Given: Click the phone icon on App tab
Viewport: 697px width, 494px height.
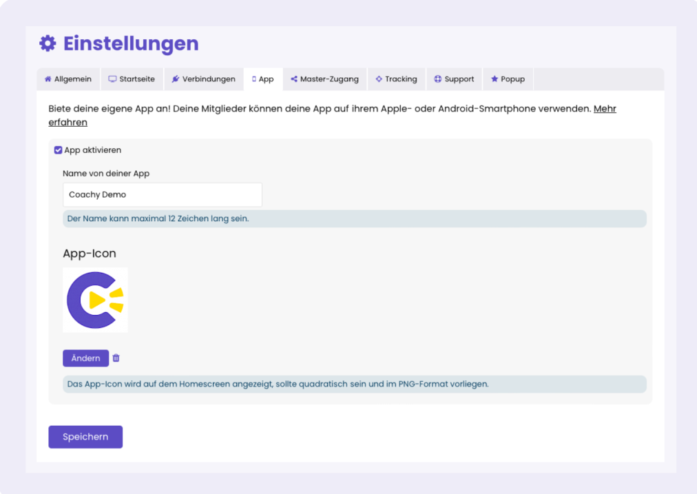Looking at the screenshot, I should click(254, 79).
